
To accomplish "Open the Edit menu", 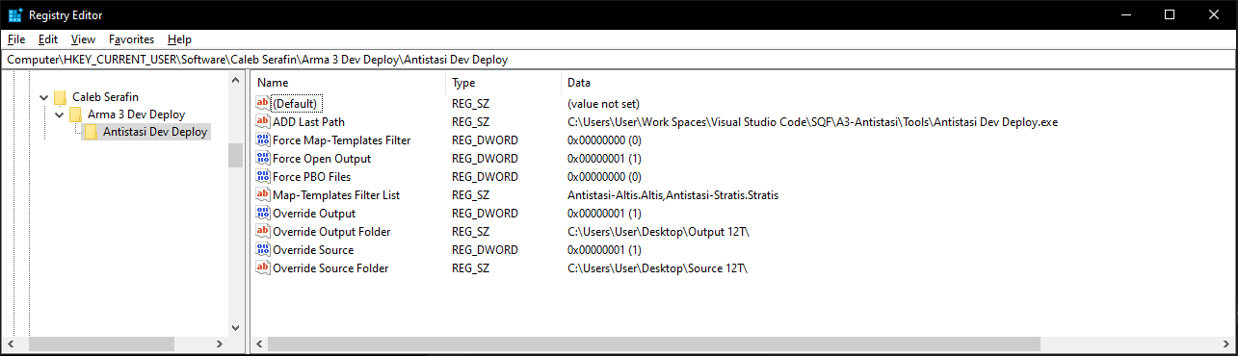I will (x=48, y=39).
